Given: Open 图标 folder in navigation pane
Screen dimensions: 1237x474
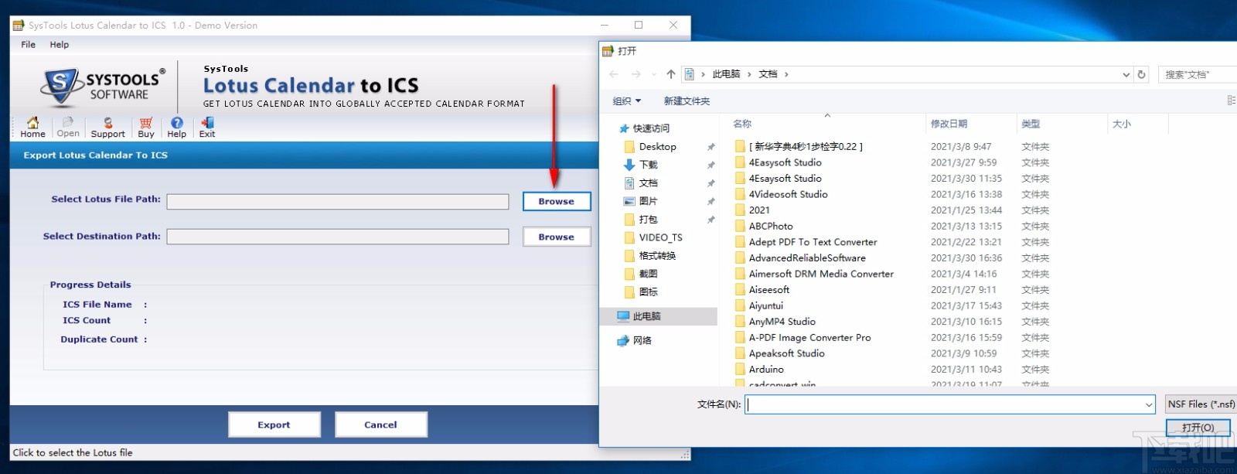Looking at the screenshot, I should coord(648,292).
